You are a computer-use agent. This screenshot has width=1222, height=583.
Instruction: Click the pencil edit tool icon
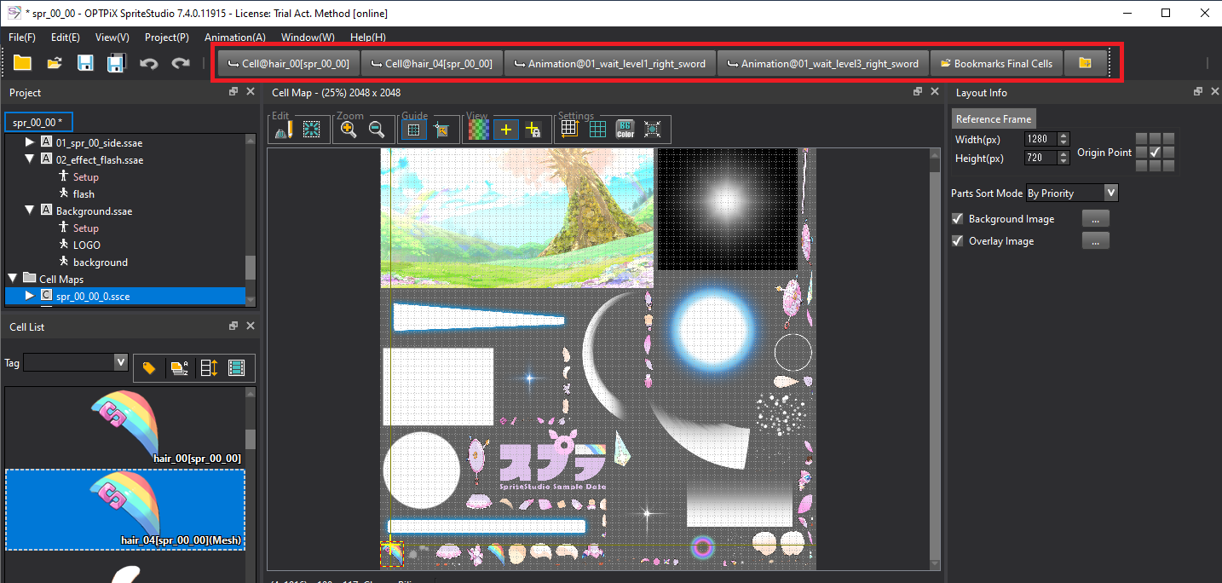click(284, 130)
